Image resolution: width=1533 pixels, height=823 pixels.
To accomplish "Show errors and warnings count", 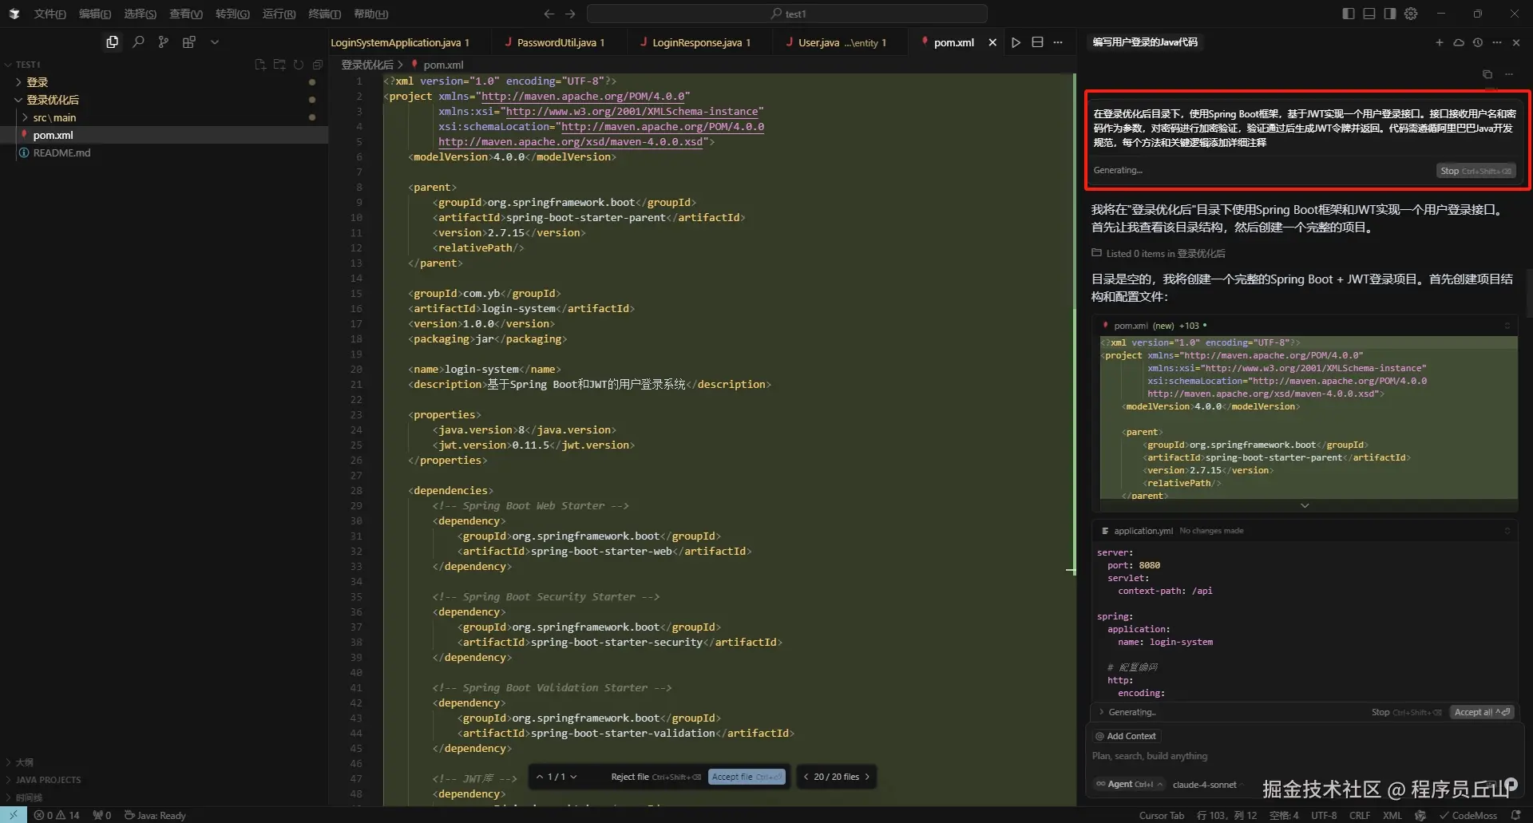I will (x=57, y=815).
